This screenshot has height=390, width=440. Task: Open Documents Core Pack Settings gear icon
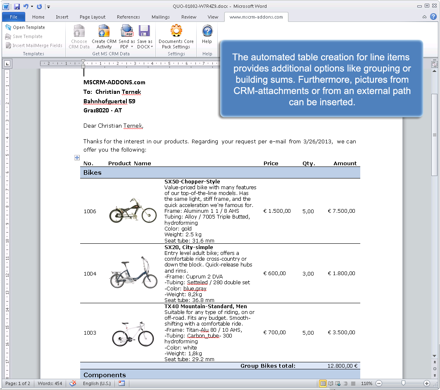(x=176, y=31)
